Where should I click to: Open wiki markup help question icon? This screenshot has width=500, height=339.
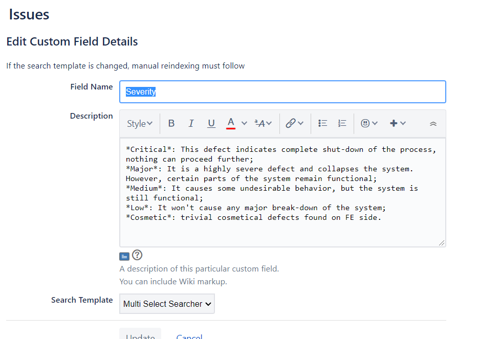[x=137, y=255]
